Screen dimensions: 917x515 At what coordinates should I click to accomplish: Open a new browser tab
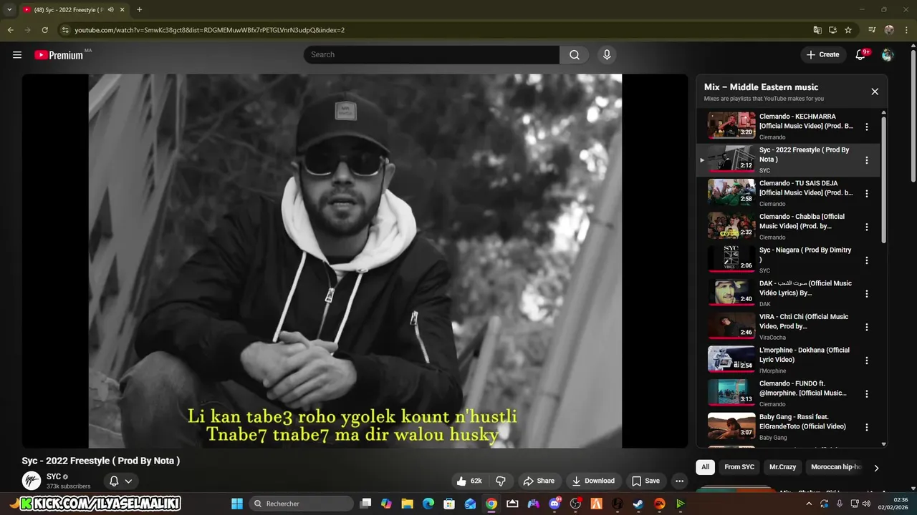point(139,10)
